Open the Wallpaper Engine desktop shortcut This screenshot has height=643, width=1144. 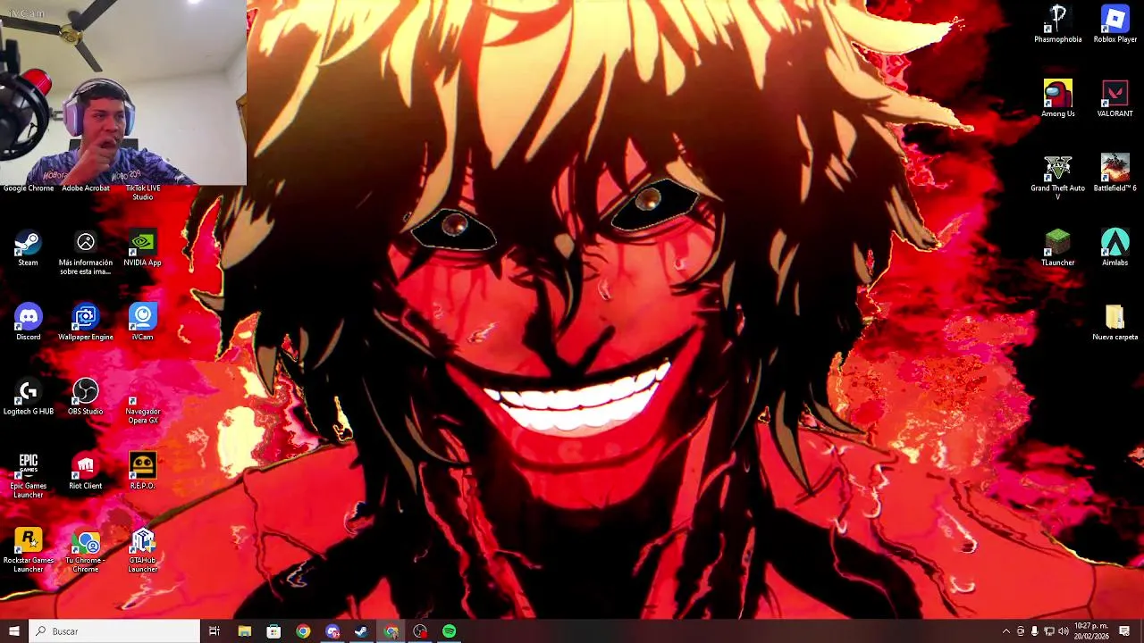coord(86,322)
